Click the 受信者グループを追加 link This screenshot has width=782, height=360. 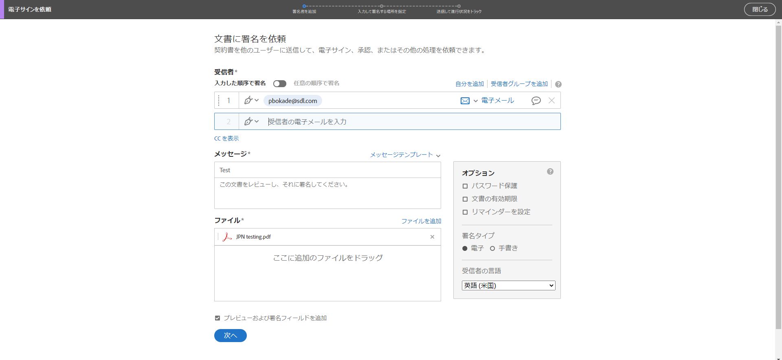519,84
